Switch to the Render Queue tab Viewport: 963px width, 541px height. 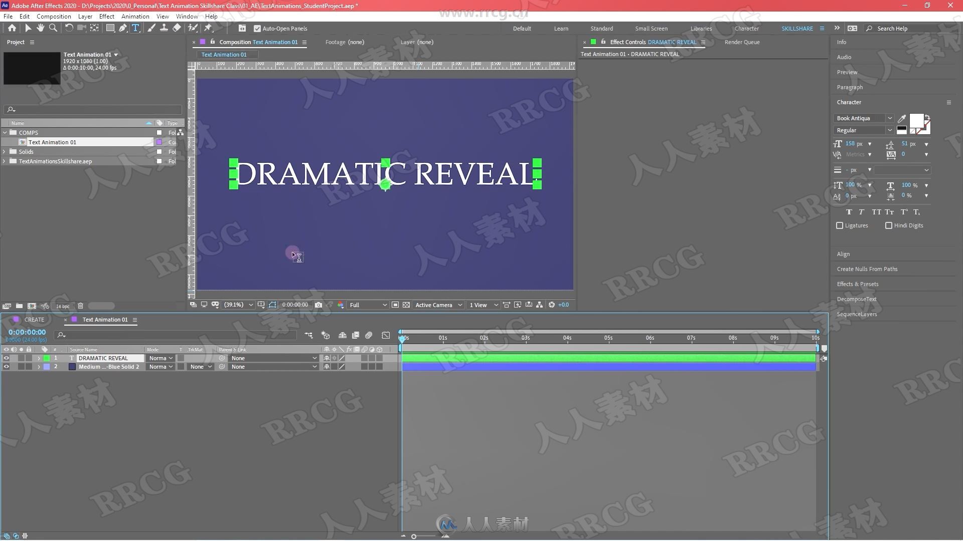(x=742, y=42)
